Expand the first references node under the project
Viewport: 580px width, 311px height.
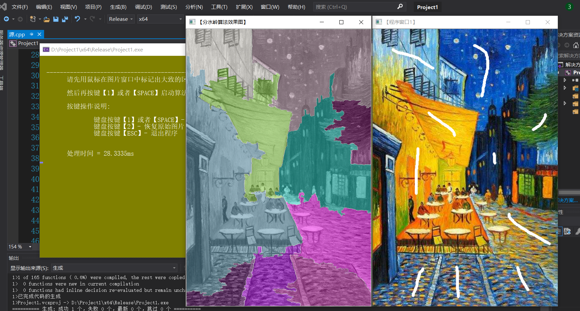click(x=565, y=80)
